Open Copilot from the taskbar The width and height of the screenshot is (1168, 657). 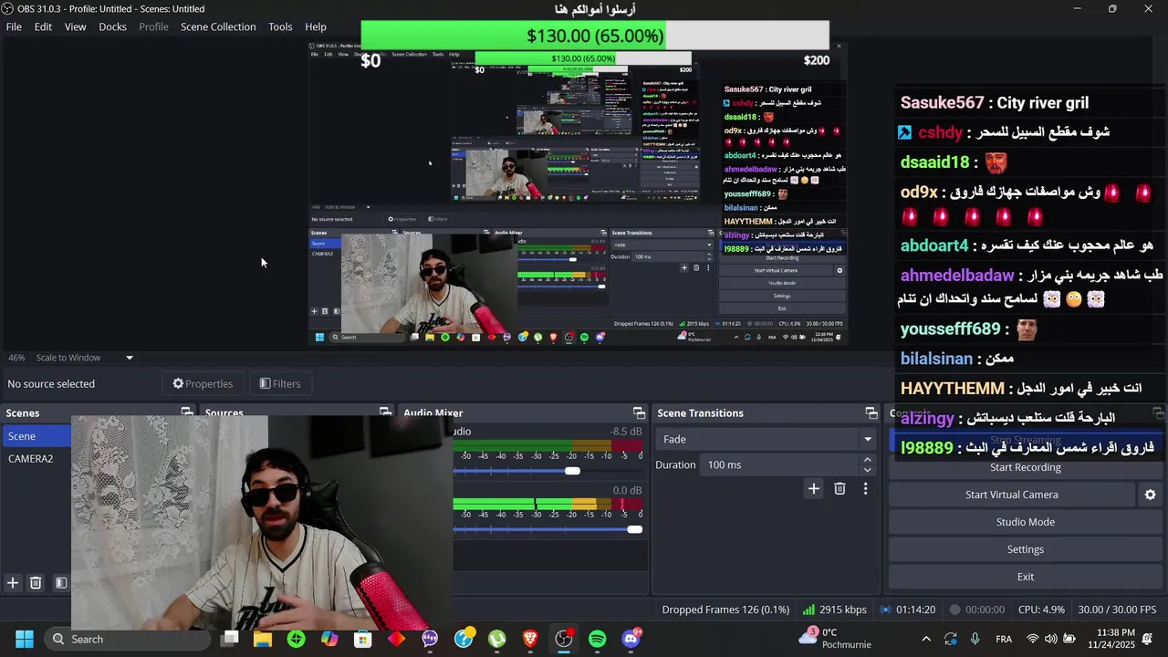click(x=329, y=639)
